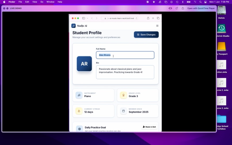Click the Grade Level award icon
The image size is (232, 145).
click(x=123, y=95)
